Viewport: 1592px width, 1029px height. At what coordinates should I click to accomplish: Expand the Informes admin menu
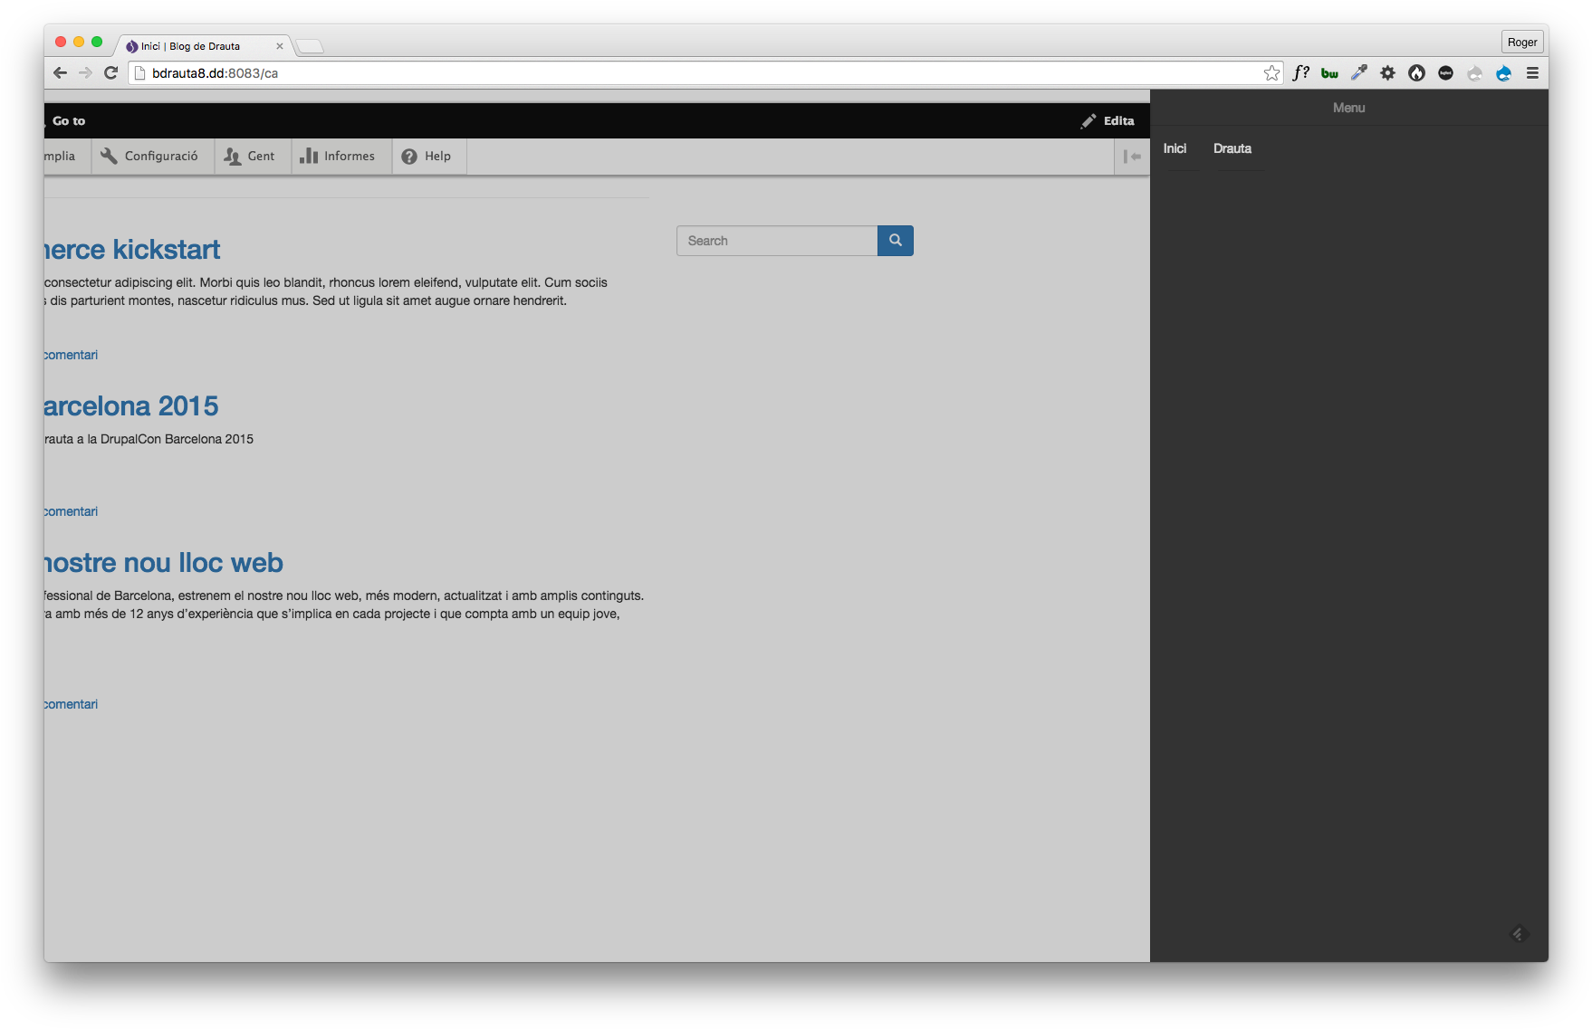[x=338, y=157]
